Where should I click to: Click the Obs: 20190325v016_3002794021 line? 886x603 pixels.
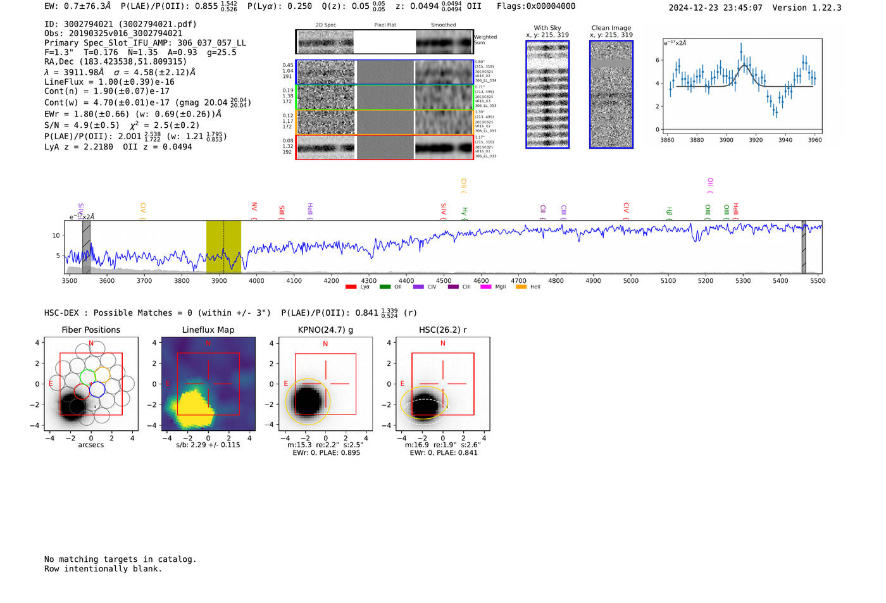(113, 34)
